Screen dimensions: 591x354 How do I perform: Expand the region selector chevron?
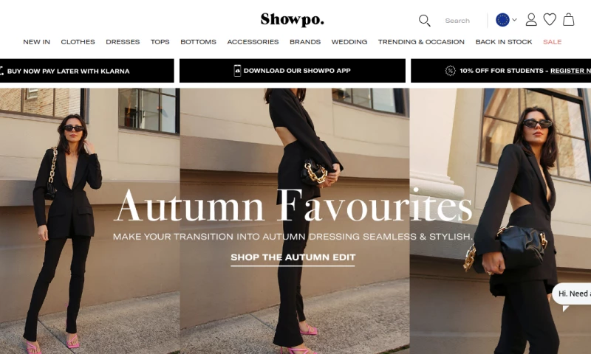tap(514, 20)
